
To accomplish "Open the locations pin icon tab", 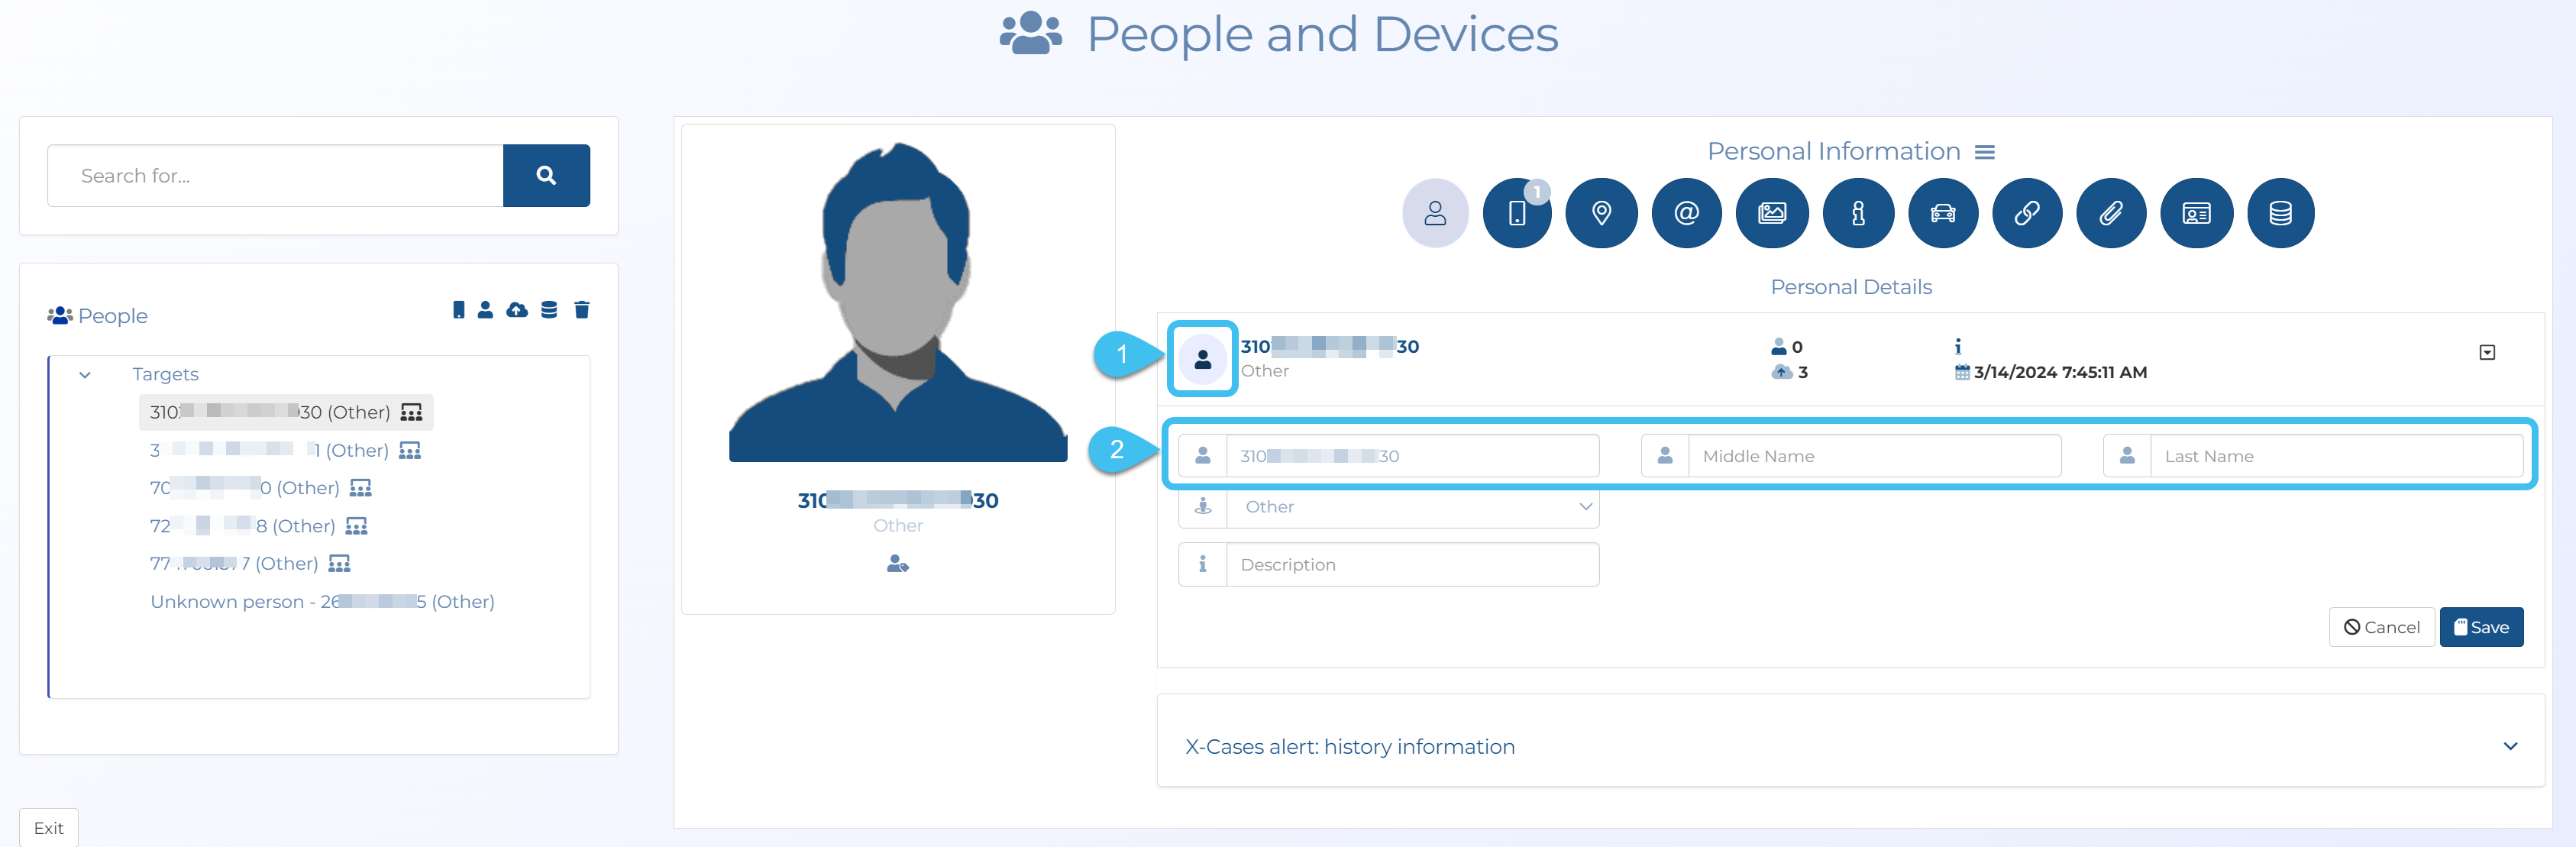I will tap(1601, 213).
